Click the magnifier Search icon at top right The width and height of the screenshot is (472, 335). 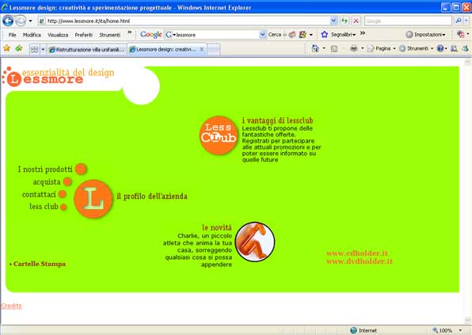pos(459,21)
